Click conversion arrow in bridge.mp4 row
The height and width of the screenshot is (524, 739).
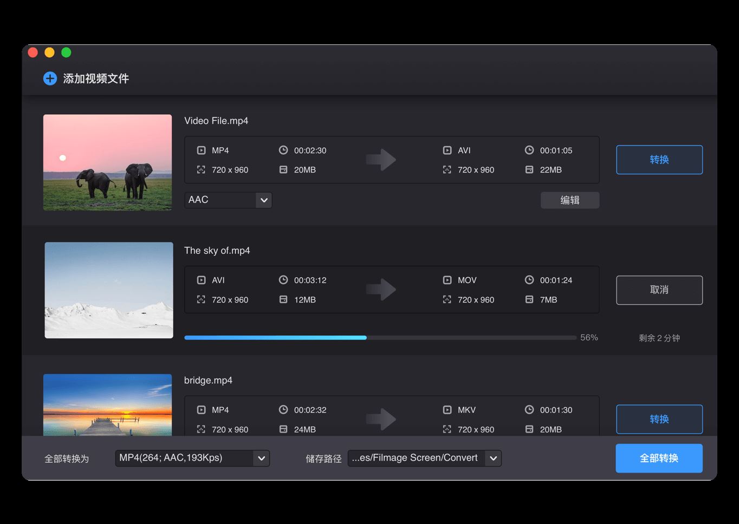[381, 420]
